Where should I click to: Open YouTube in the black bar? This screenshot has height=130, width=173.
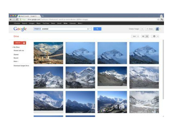click(x=46, y=23)
